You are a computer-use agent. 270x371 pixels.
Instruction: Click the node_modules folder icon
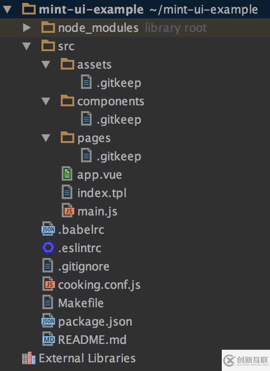[48, 28]
